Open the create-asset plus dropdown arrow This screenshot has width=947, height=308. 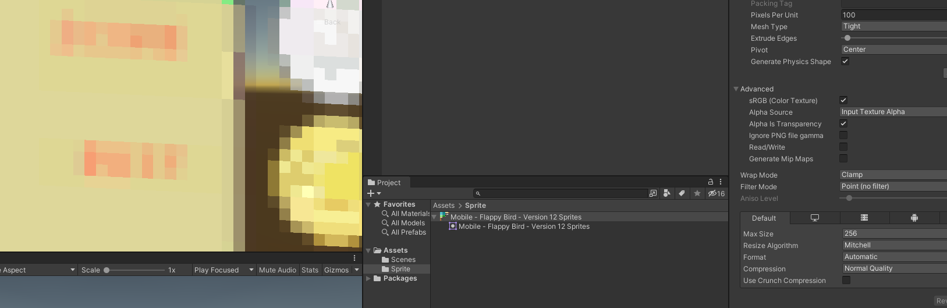click(379, 193)
